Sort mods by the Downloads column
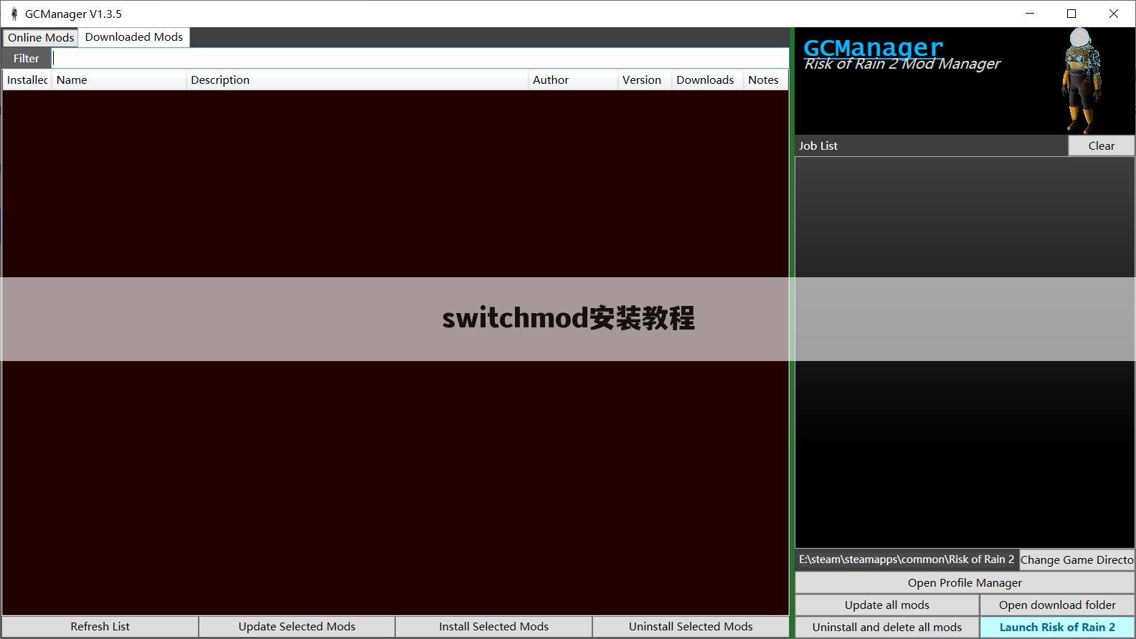This screenshot has width=1136, height=639. pos(707,80)
